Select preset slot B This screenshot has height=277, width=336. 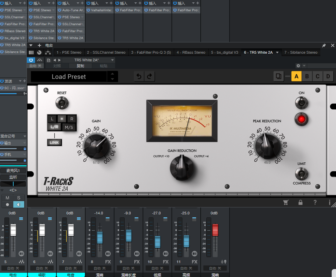point(307,77)
